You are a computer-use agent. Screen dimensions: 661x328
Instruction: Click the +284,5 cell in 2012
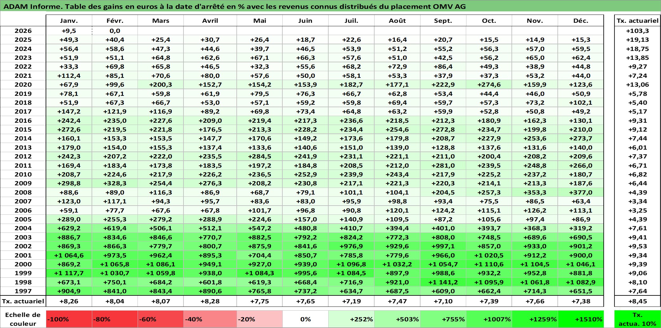point(260,156)
